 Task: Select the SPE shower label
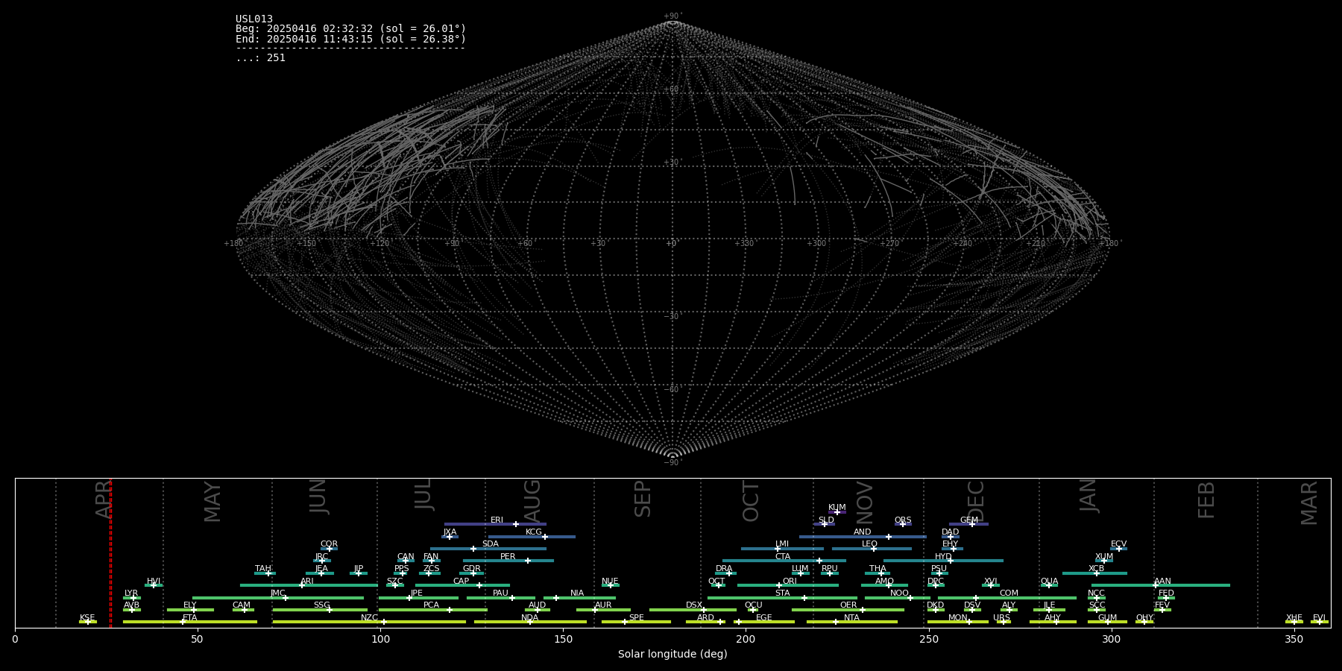636,618
